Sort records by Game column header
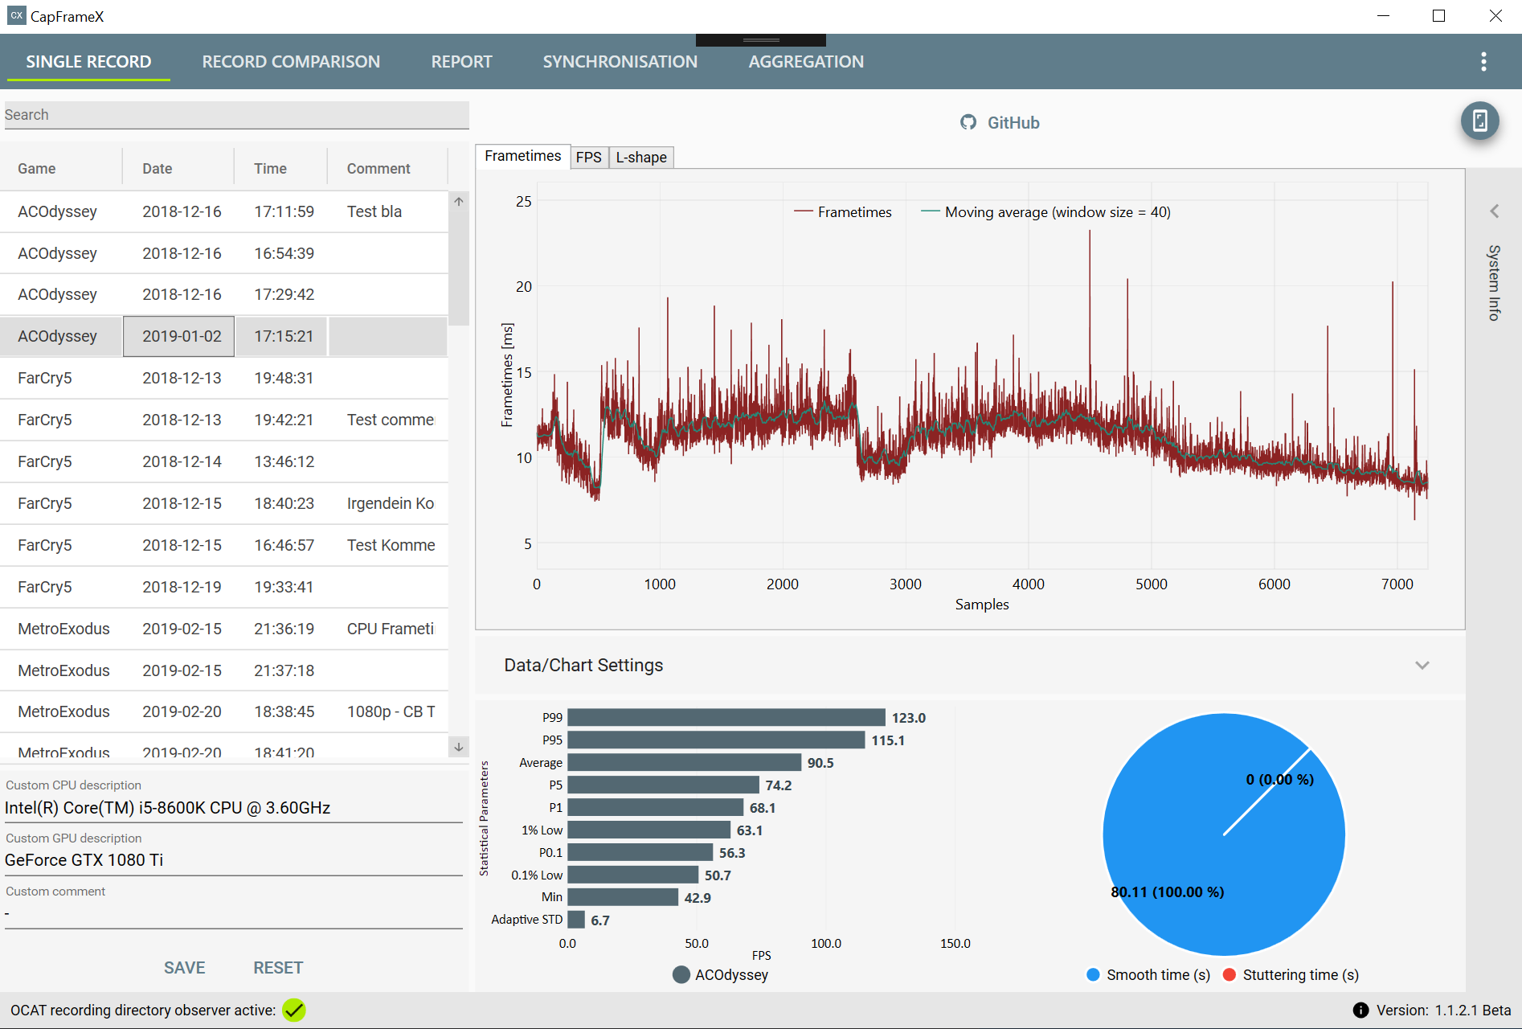This screenshot has width=1522, height=1029. tap(37, 169)
